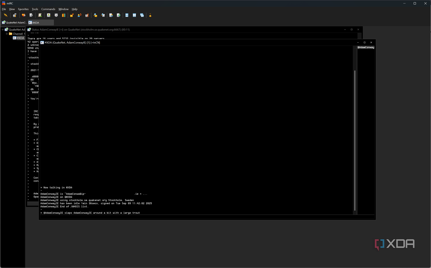Collapse the QuakeNet tree node

click(x=2, y=29)
